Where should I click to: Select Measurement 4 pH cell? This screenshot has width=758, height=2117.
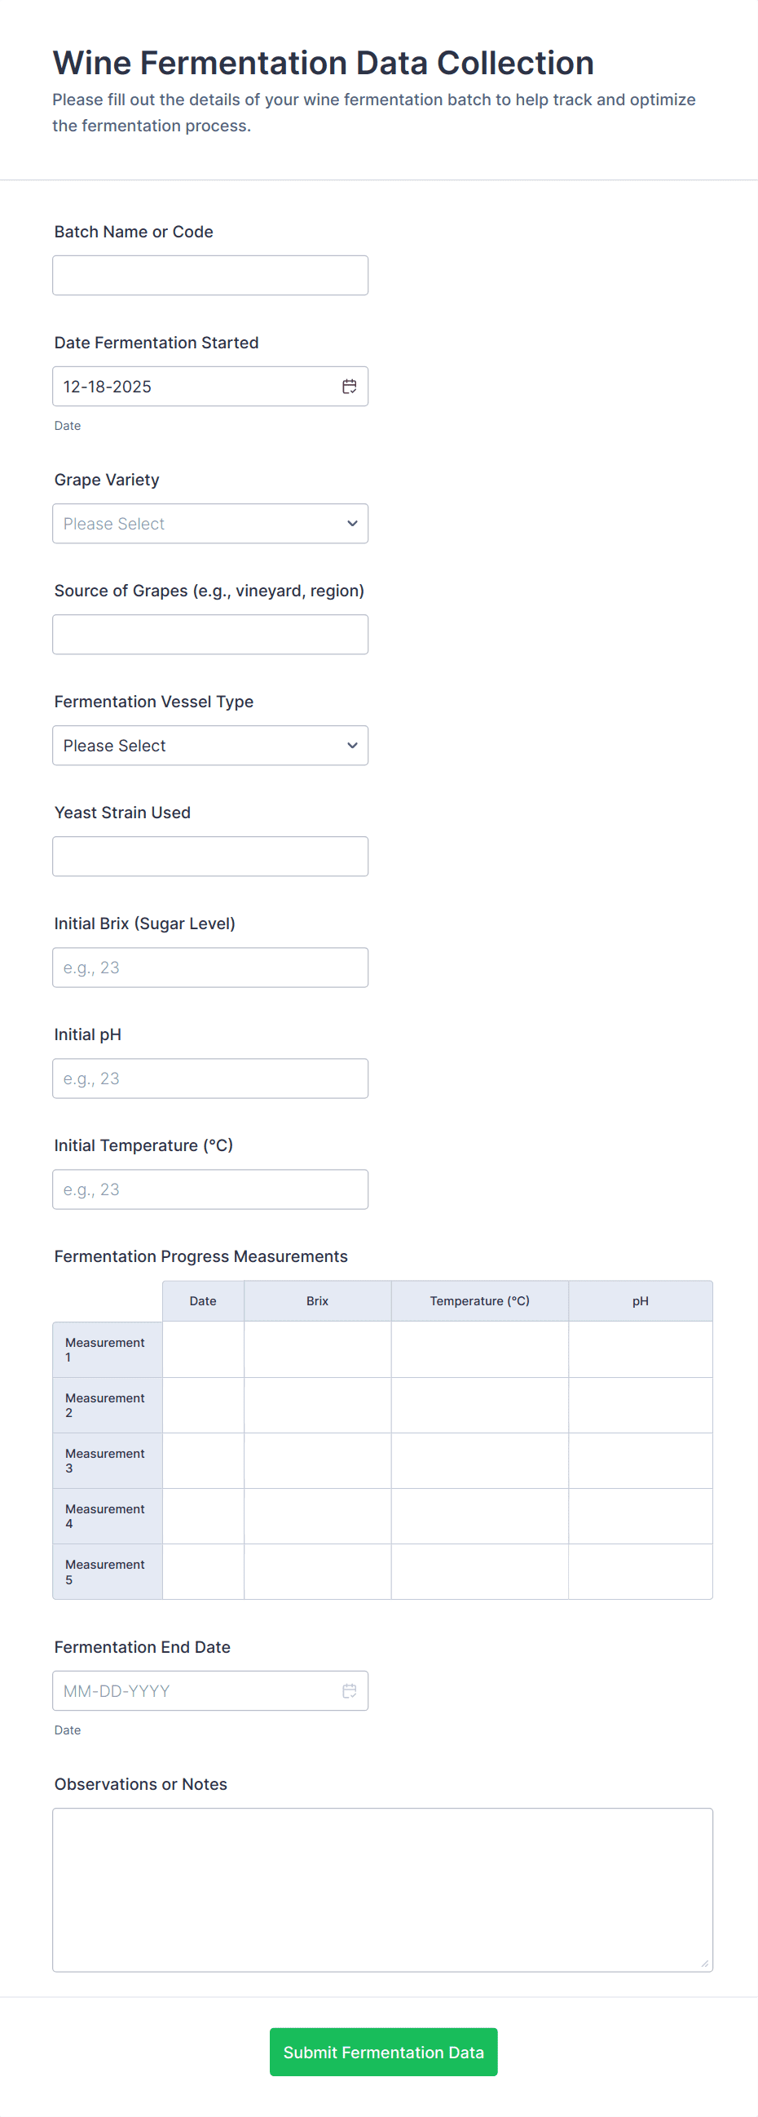point(640,1517)
